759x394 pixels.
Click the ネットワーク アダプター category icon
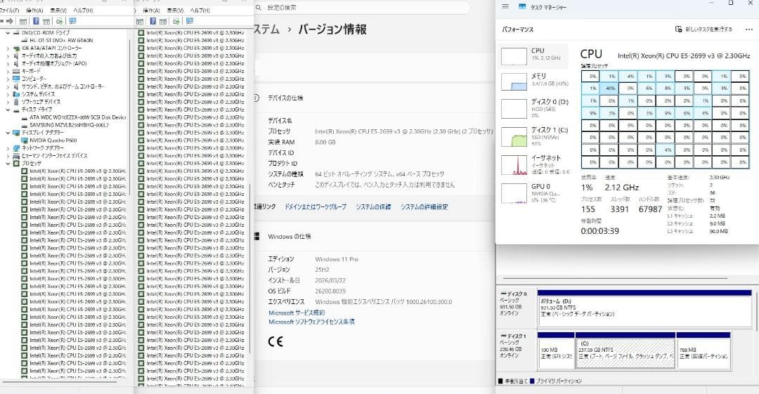click(16, 148)
